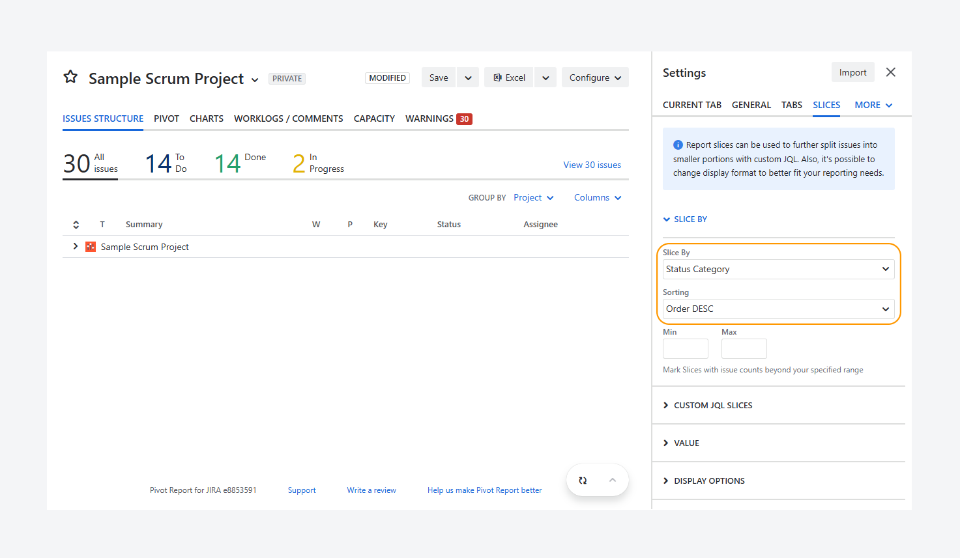The image size is (960, 558).
Task: Click the Summary column header
Action: [x=144, y=225]
